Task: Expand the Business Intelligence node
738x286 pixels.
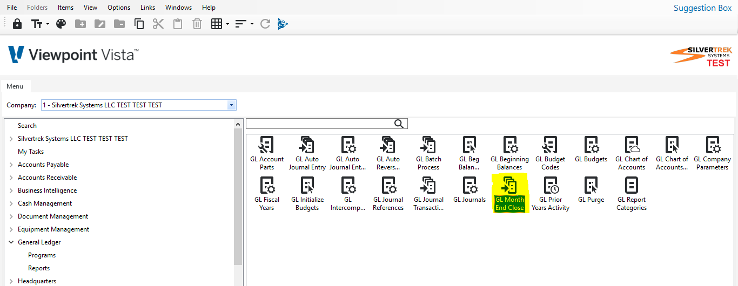Action: [x=11, y=190]
